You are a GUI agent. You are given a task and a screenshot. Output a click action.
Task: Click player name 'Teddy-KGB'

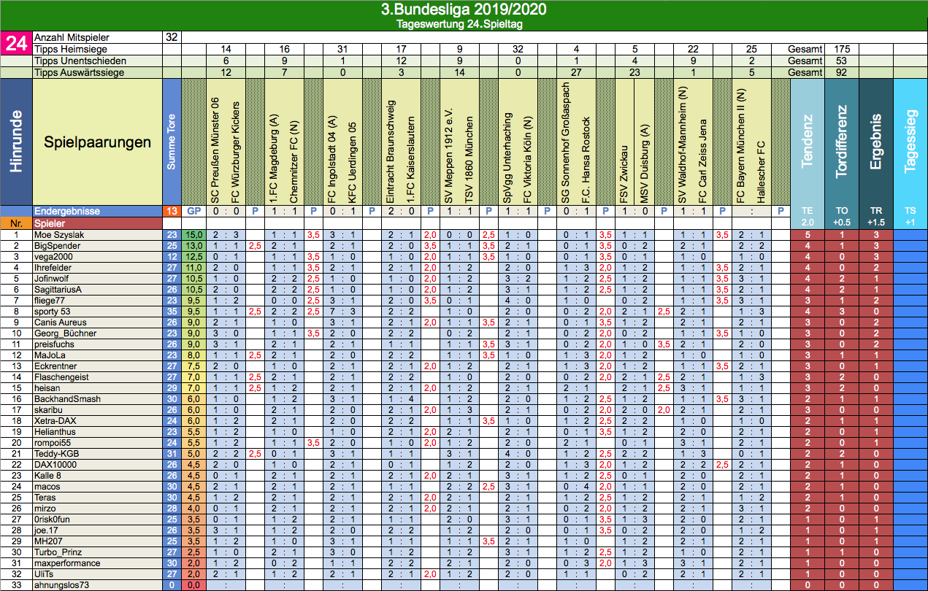coord(57,454)
